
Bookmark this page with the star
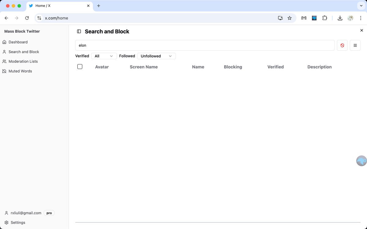(x=290, y=18)
